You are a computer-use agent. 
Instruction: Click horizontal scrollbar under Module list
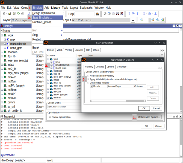[118, 101]
